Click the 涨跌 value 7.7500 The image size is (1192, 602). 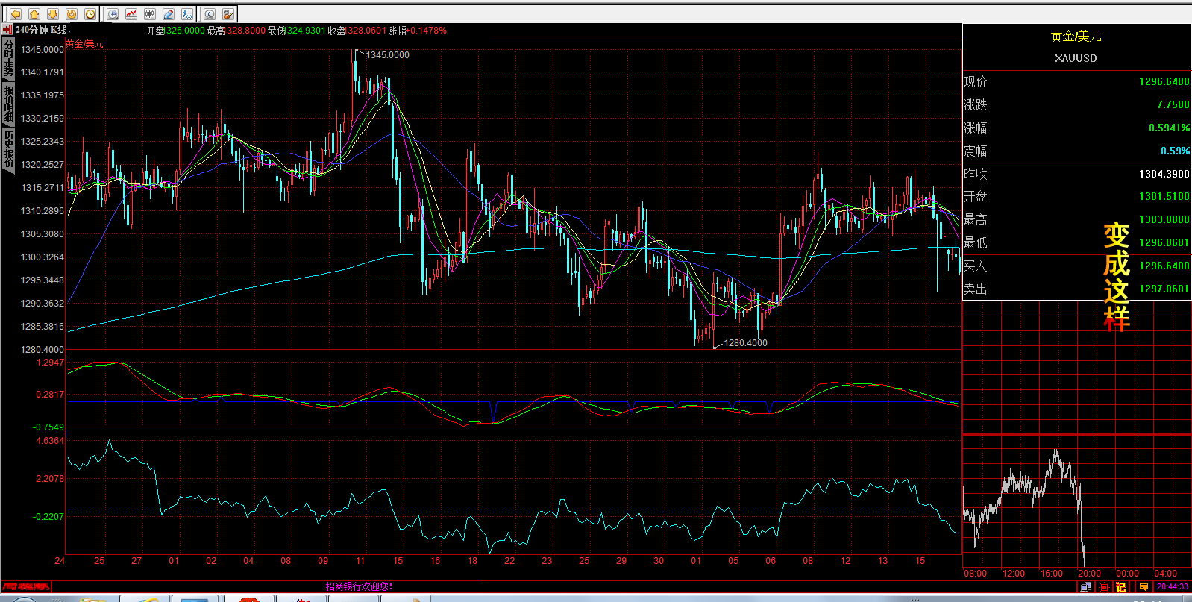pyautogui.click(x=1173, y=104)
